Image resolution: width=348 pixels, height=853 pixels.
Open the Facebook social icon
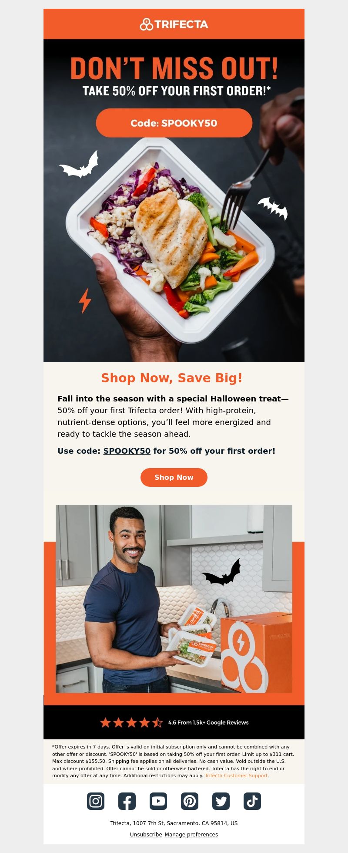click(127, 801)
